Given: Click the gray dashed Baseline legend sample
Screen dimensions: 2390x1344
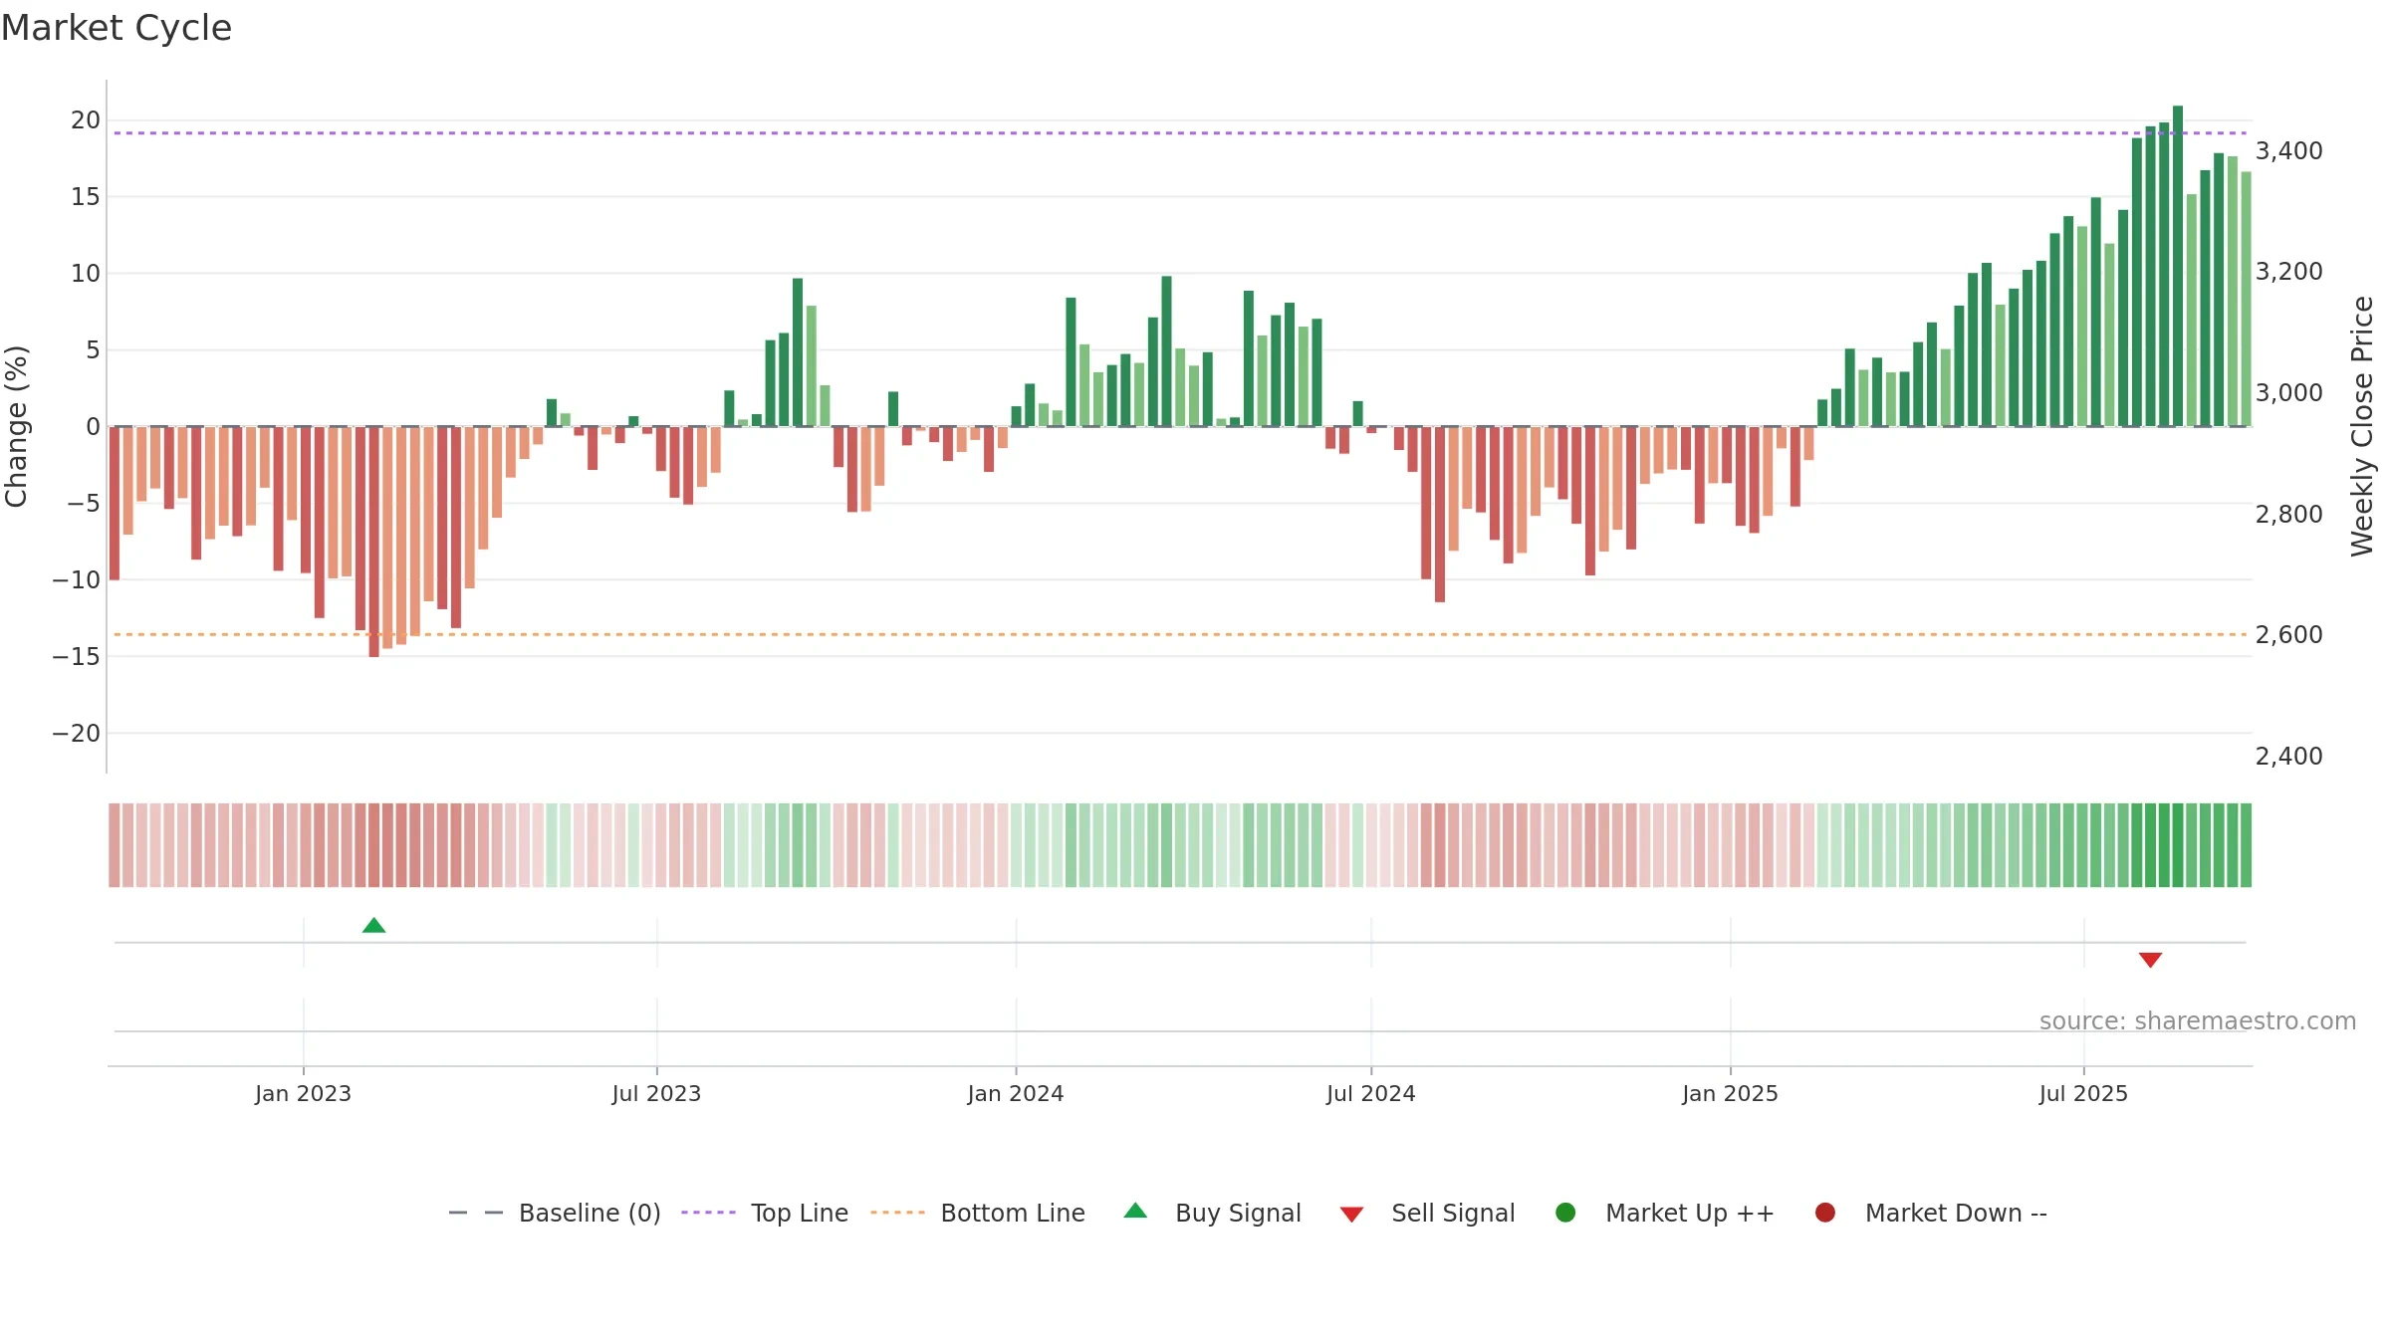Looking at the screenshot, I should click(476, 1213).
